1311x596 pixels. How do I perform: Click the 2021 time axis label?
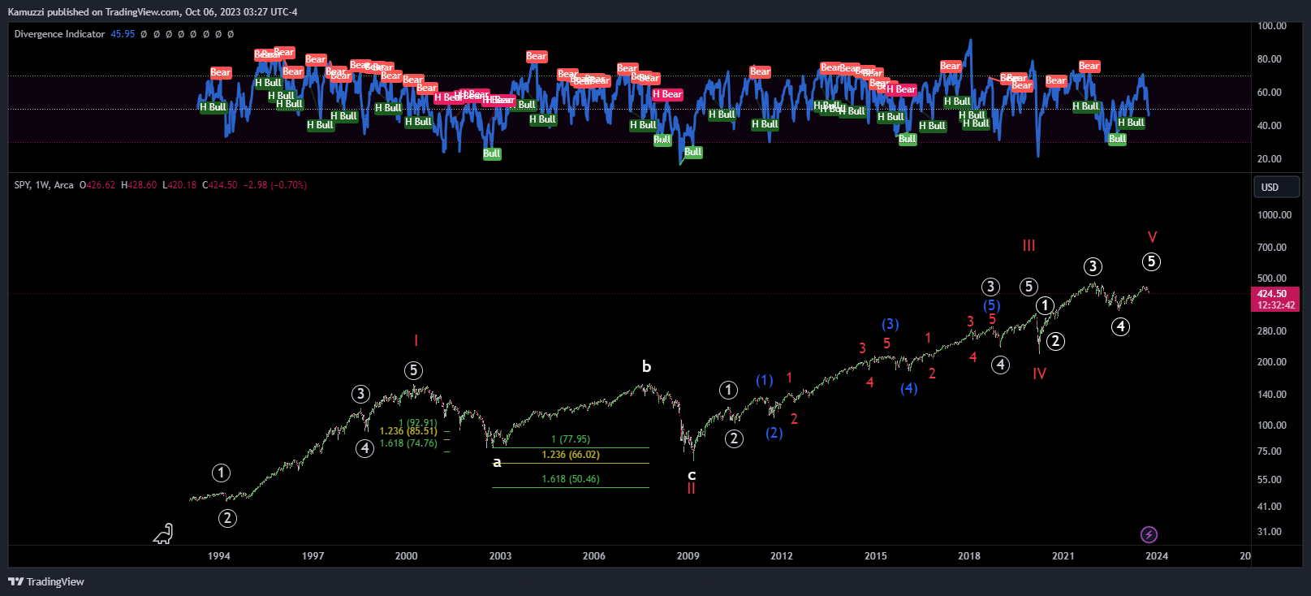(1063, 556)
